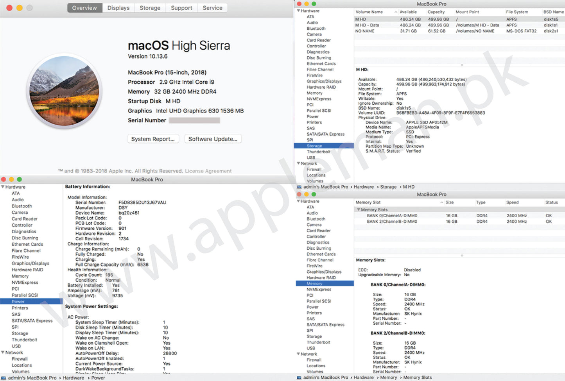This screenshot has width=565, height=381.
Task: Click the battery serial number F5D8385DU13J67VAU
Action: pos(142,202)
